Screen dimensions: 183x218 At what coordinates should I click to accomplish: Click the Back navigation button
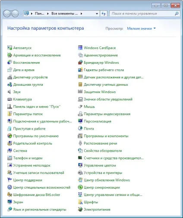pyautogui.click(x=7, y=14)
